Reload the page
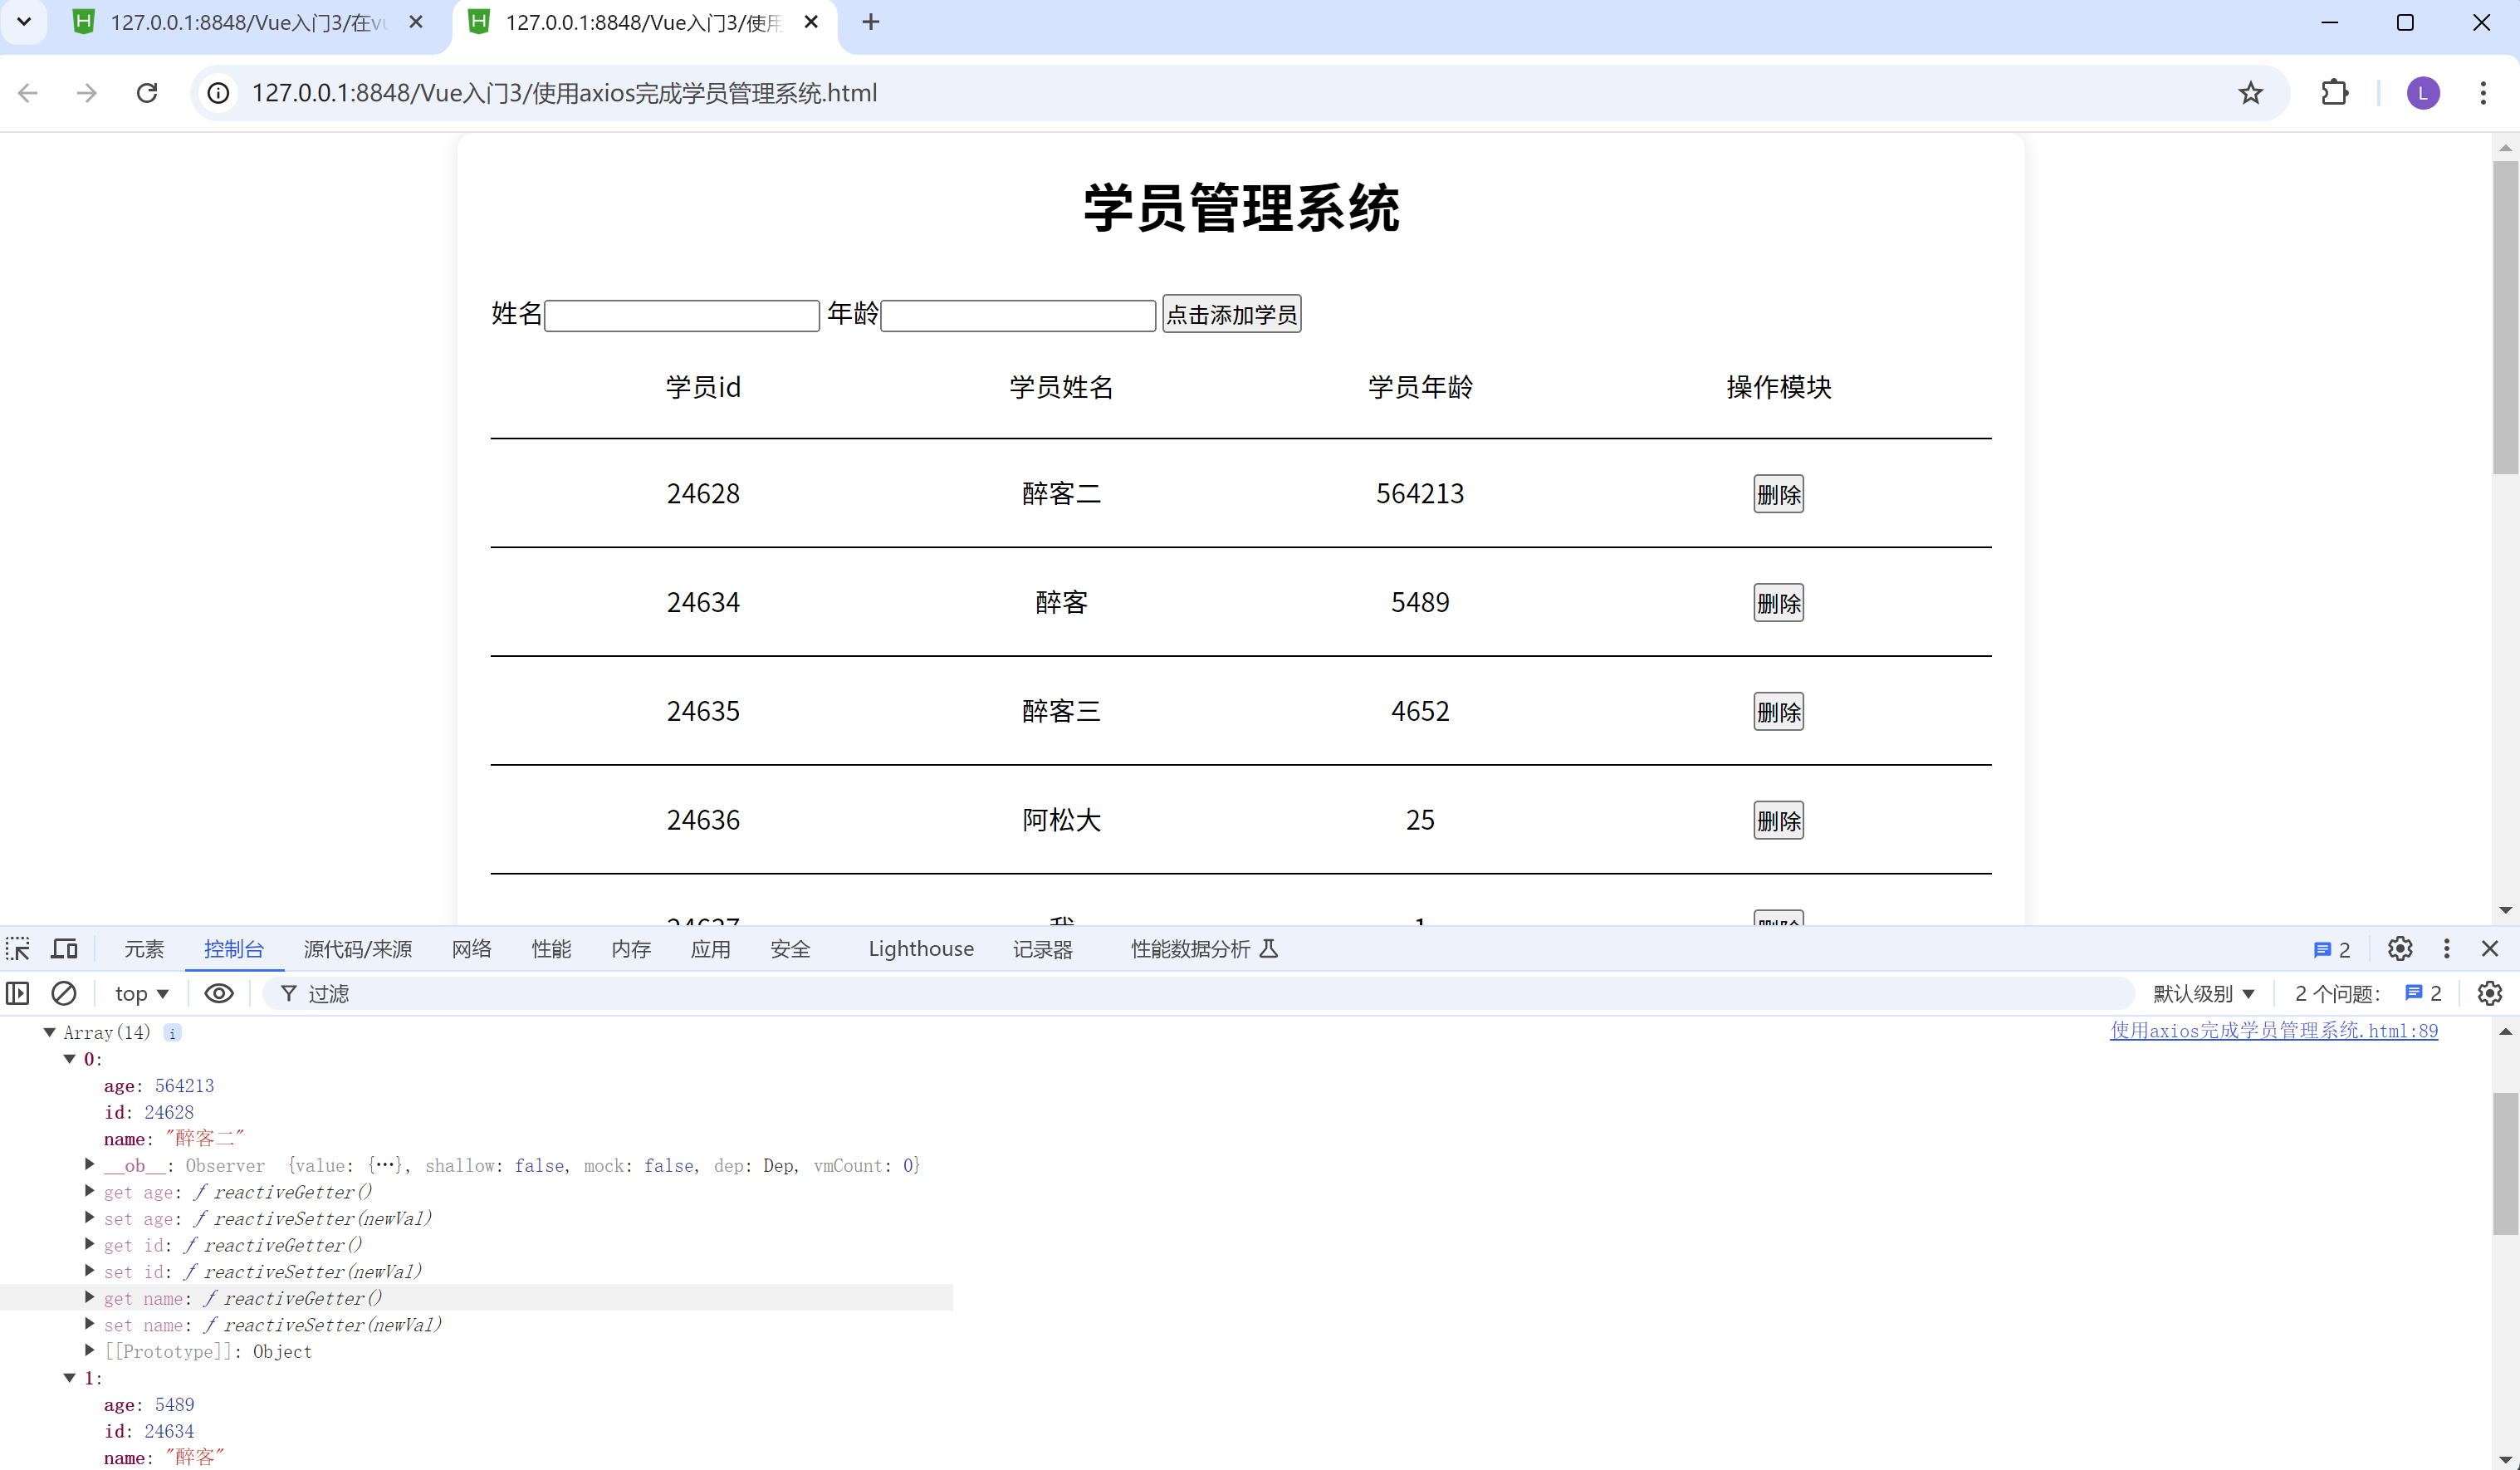The height and width of the screenshot is (1470, 2520). click(147, 93)
